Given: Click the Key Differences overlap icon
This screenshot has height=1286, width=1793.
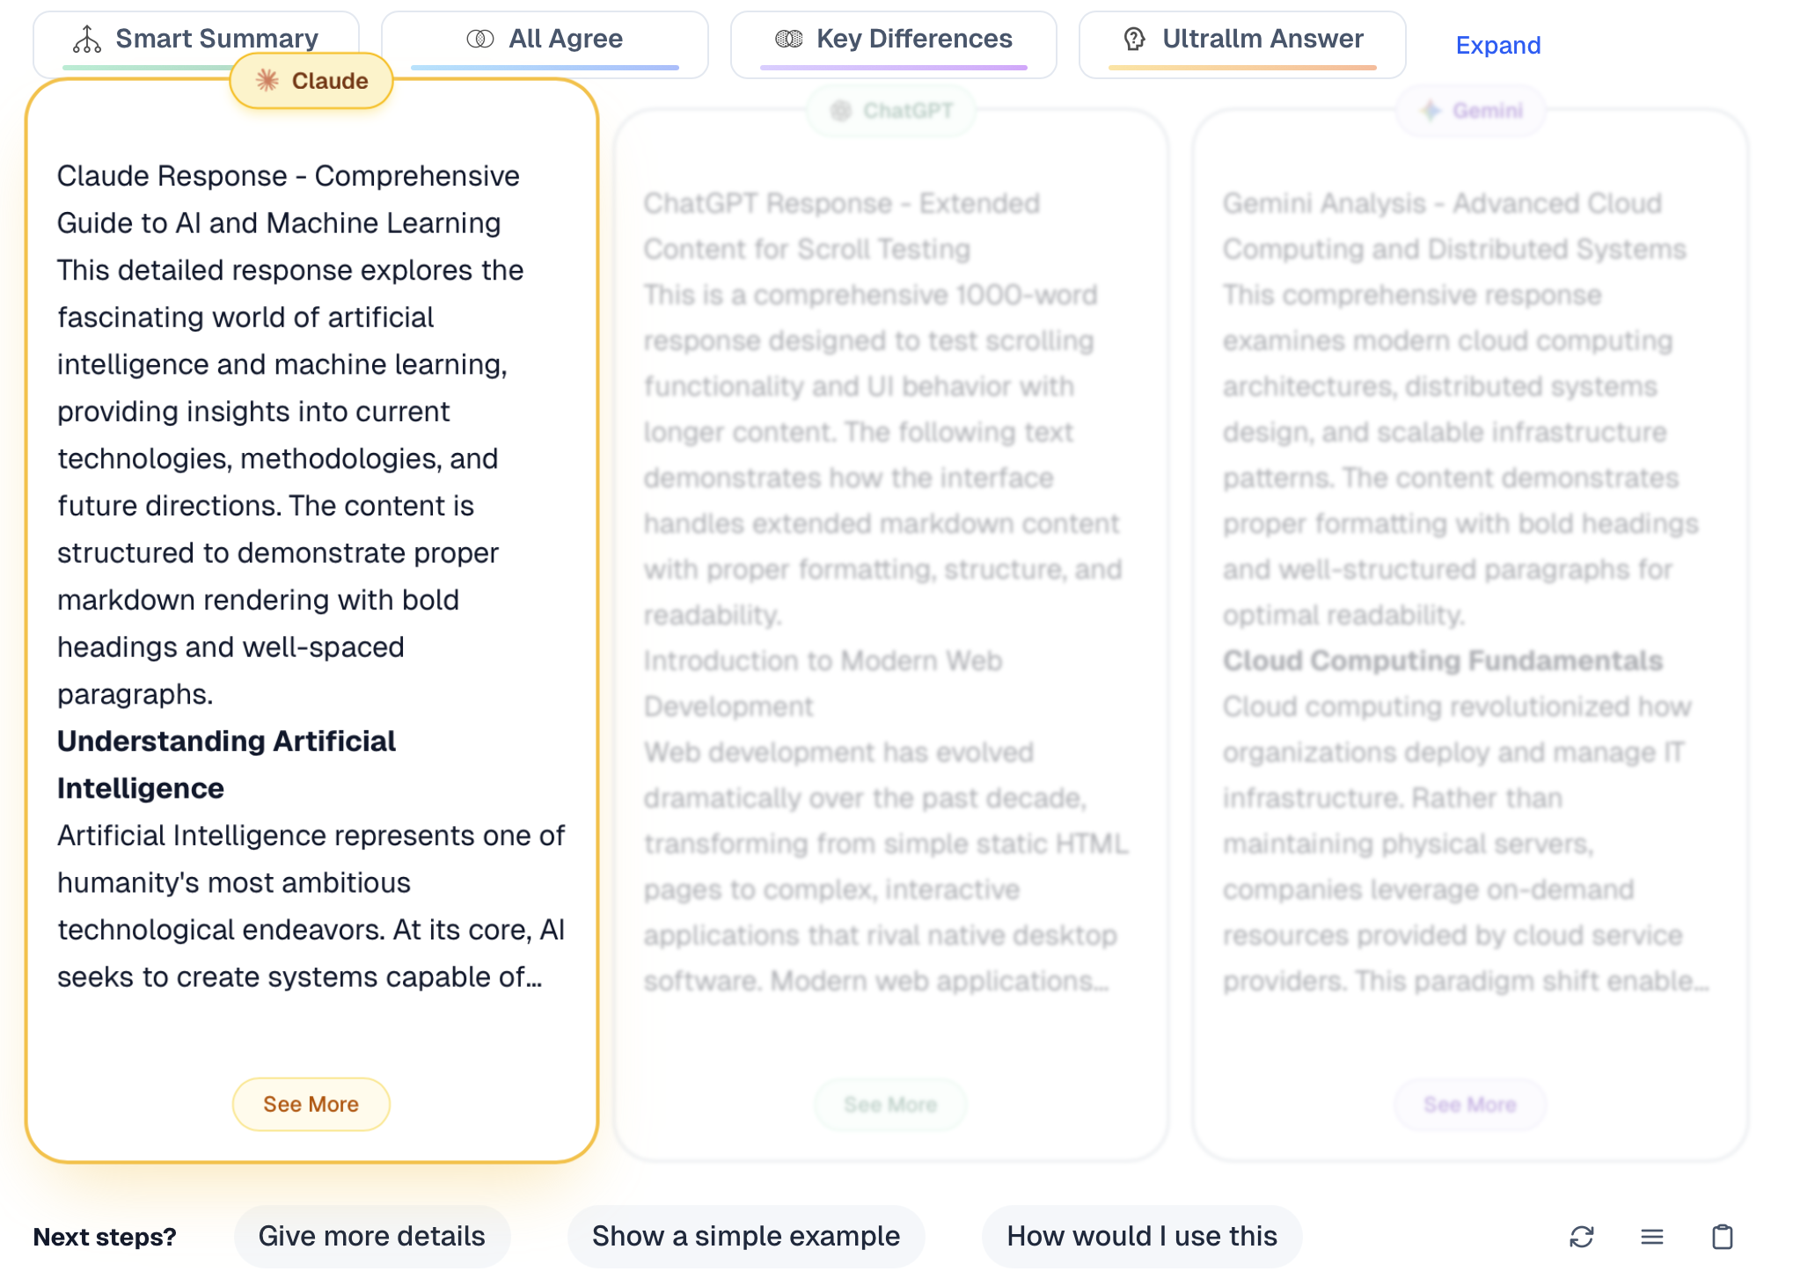Looking at the screenshot, I should (789, 38).
